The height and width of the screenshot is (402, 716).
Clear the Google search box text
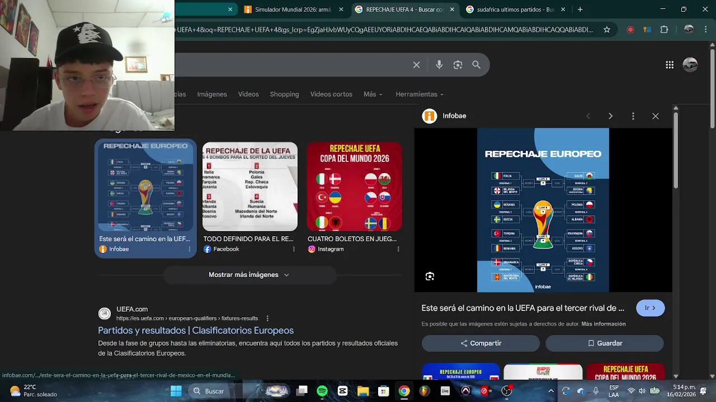pos(416,65)
